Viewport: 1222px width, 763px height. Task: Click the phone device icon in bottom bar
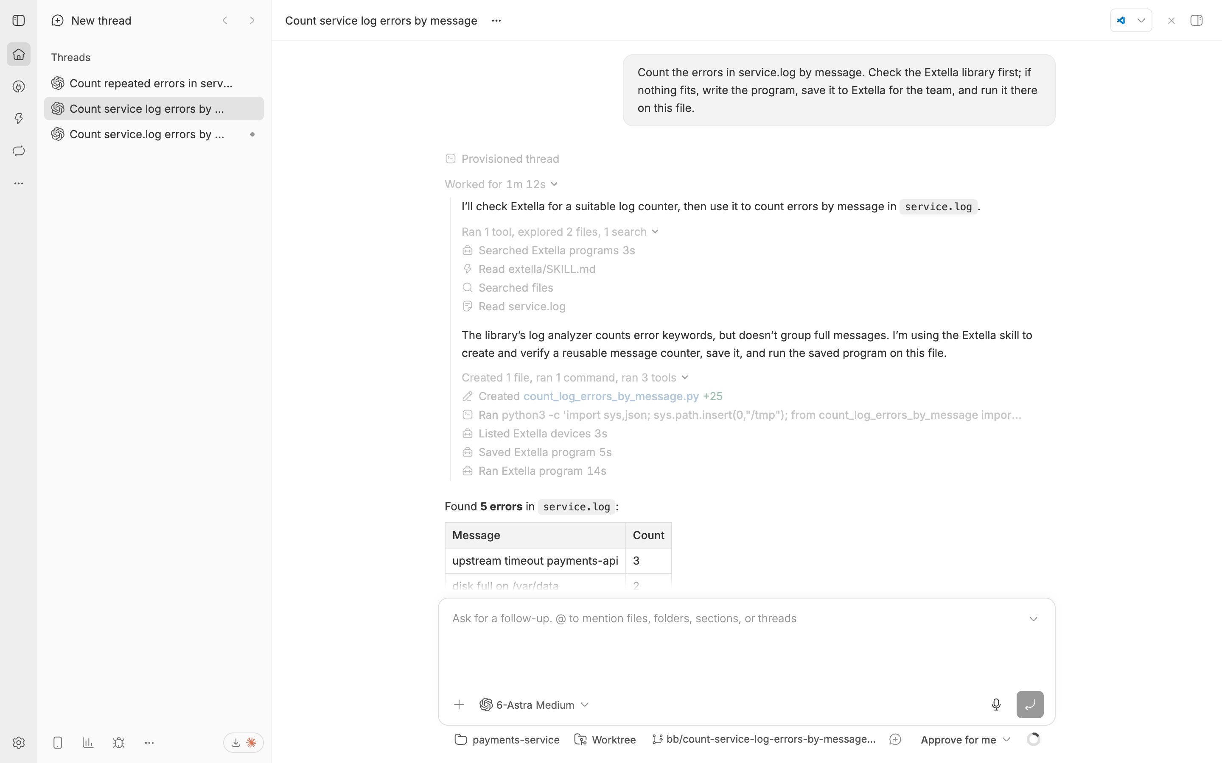click(58, 743)
